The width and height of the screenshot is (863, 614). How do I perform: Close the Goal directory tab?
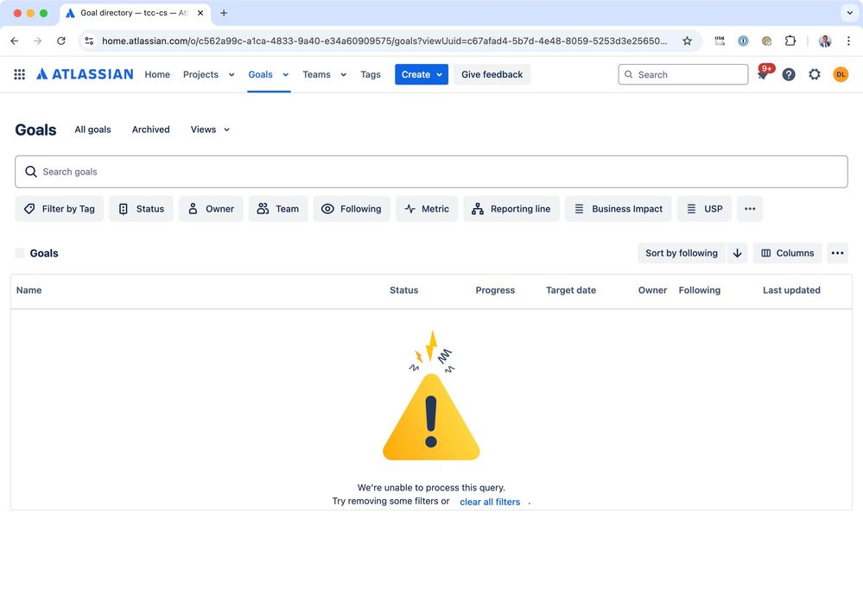pyautogui.click(x=200, y=13)
